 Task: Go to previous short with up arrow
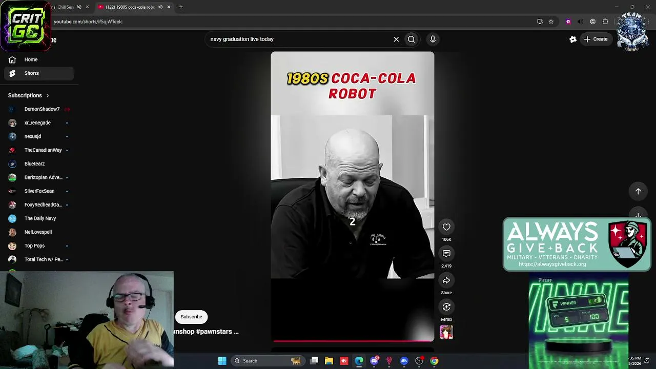[x=638, y=191]
